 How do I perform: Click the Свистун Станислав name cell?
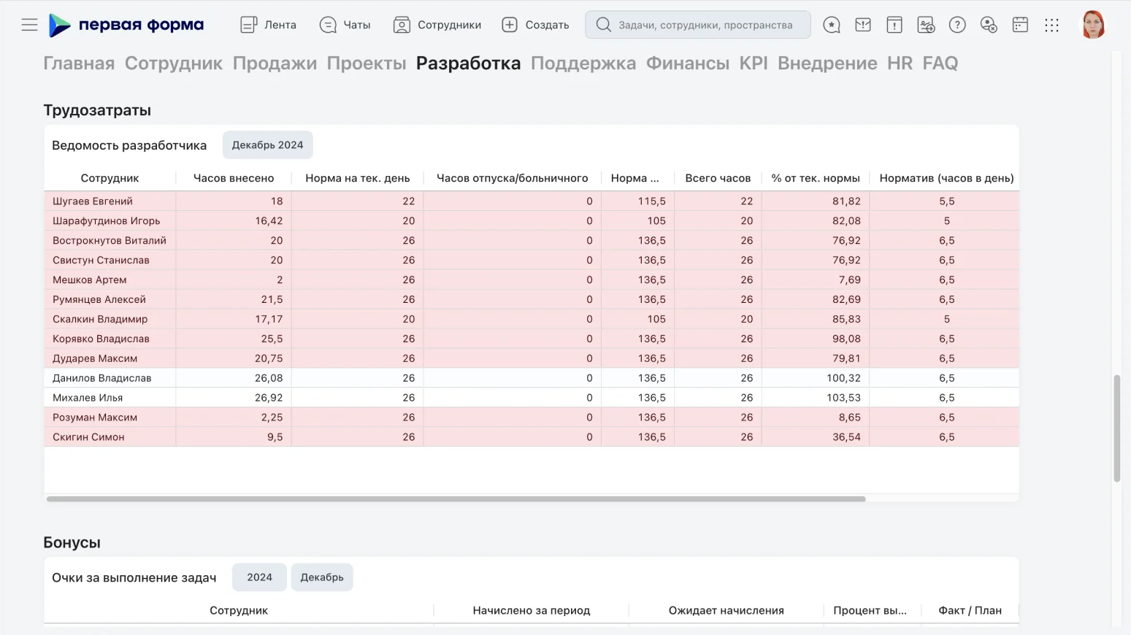pos(101,261)
